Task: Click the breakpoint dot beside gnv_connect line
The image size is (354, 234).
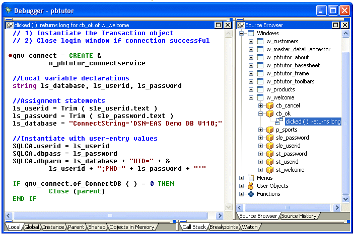Action: pos(10,56)
